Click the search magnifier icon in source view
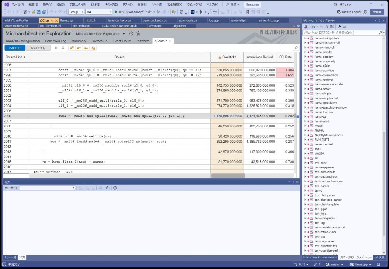The image size is (389, 269). pyautogui.click(x=296, y=48)
